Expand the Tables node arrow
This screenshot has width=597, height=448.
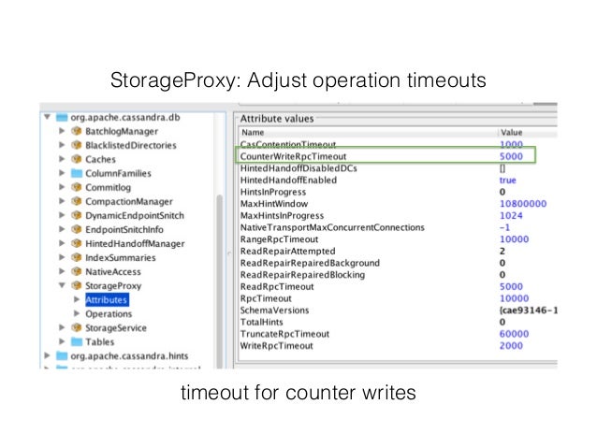pyautogui.click(x=62, y=341)
